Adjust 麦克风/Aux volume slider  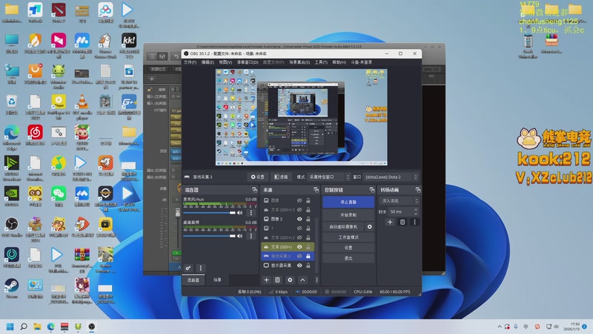click(x=209, y=213)
